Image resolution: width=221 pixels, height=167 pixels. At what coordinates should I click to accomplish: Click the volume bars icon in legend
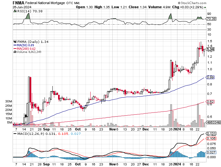pos(15,52)
